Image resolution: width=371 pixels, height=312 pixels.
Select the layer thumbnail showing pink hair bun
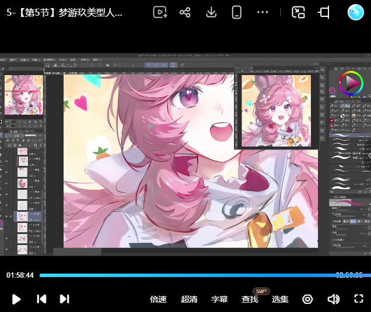(x=23, y=183)
